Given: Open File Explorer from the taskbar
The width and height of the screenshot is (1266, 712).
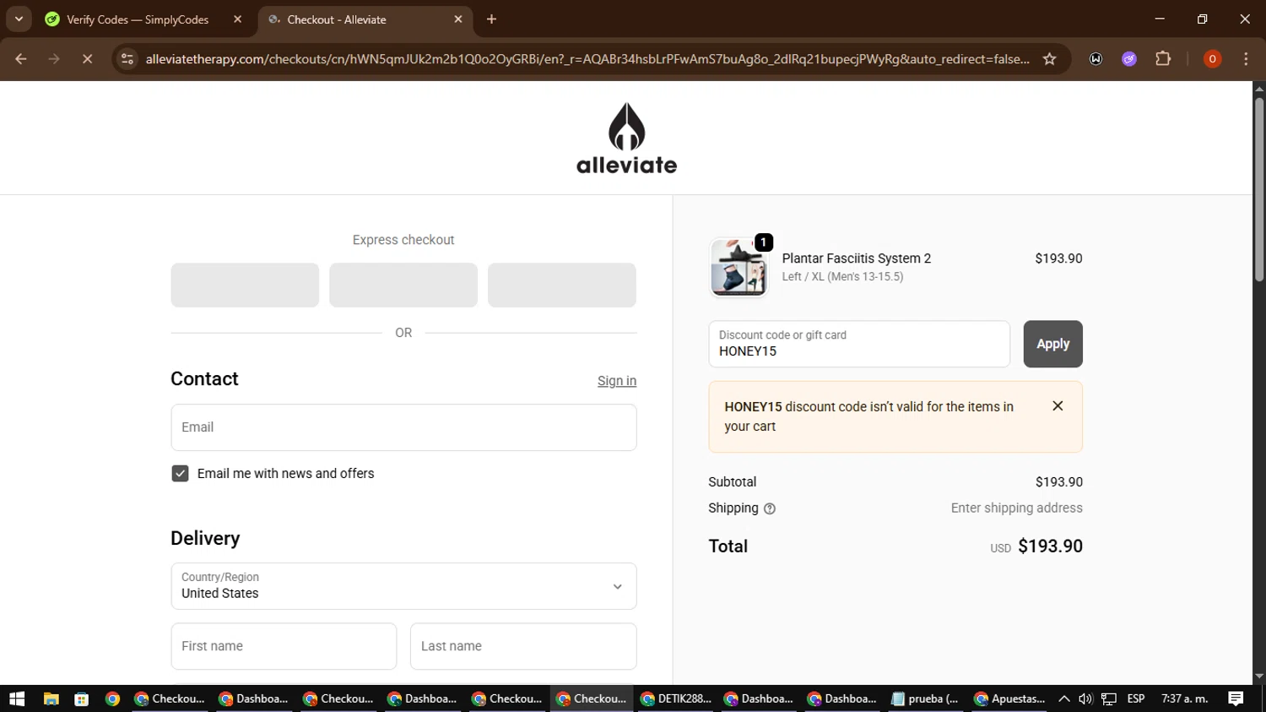Looking at the screenshot, I should (x=51, y=698).
